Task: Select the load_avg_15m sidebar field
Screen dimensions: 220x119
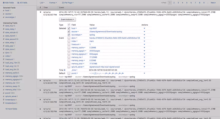Action: [x=13, y=63]
